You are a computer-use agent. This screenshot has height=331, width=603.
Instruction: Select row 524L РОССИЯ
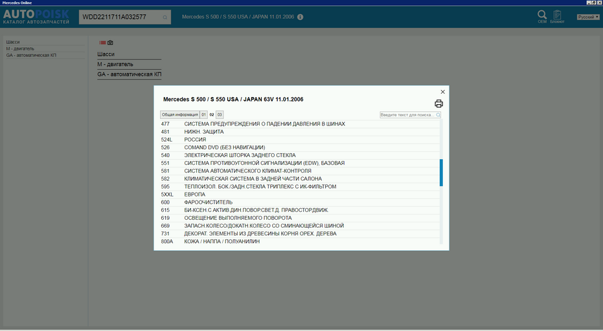click(300, 140)
